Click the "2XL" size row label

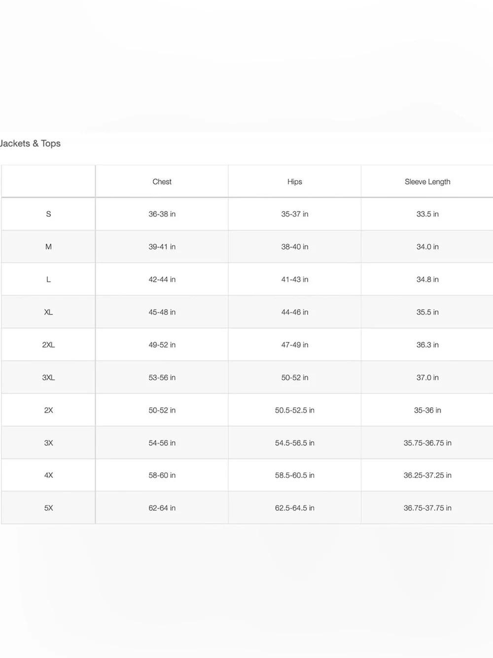[x=48, y=345]
